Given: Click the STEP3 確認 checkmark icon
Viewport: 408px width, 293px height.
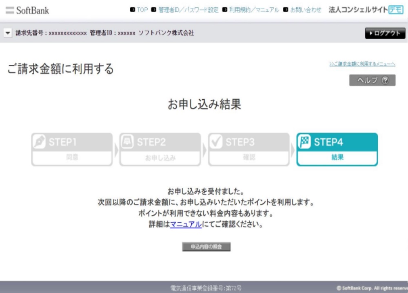Looking at the screenshot, I should (217, 142).
